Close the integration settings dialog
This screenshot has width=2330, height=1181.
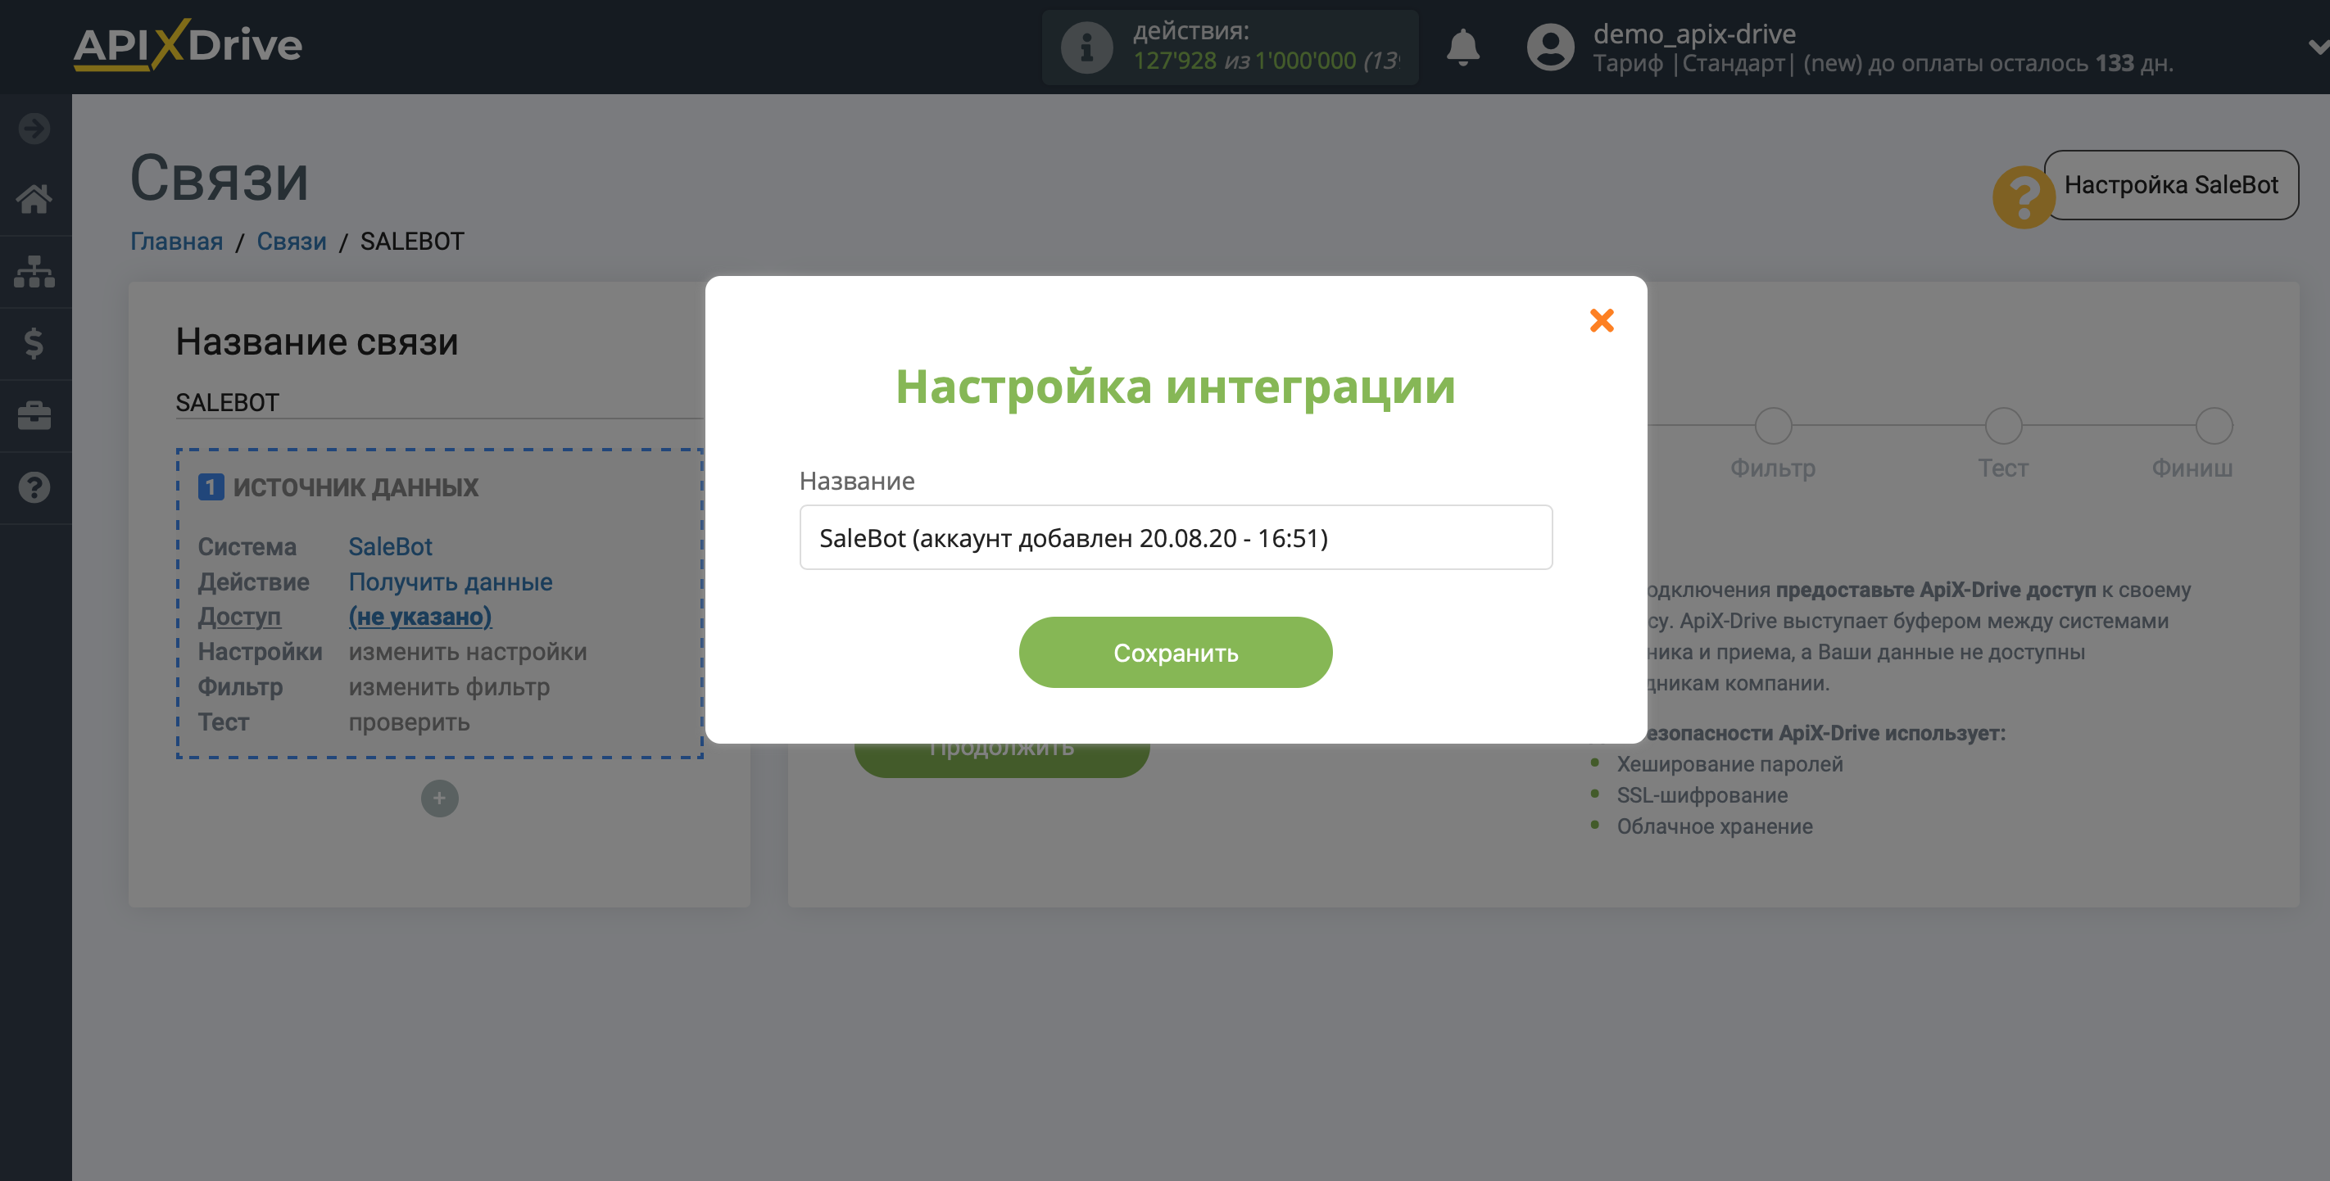[1601, 320]
